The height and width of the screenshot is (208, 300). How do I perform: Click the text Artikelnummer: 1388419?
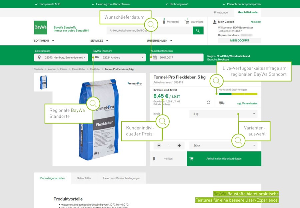[x=168, y=82]
